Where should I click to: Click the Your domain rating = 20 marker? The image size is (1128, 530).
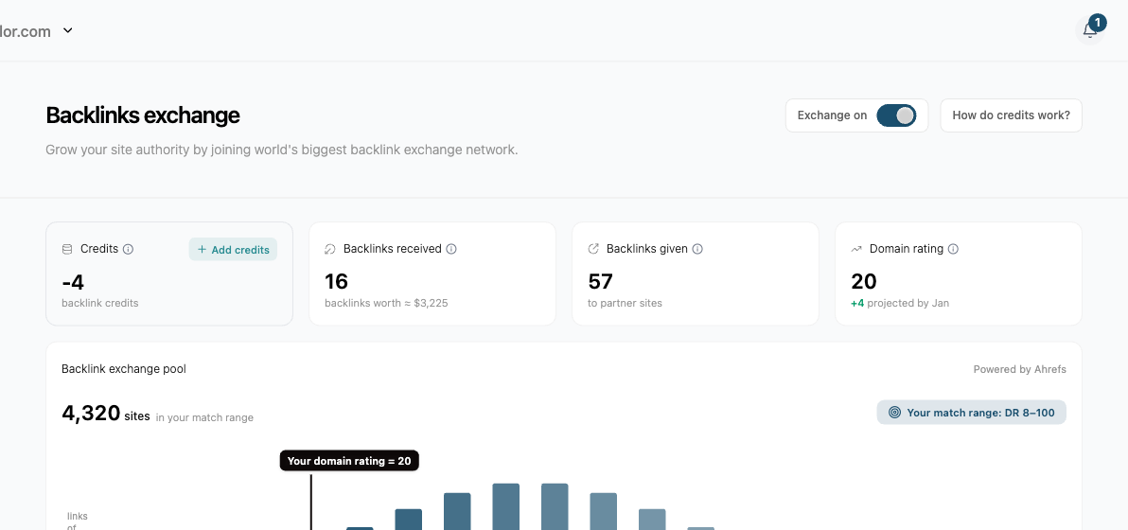click(x=349, y=461)
